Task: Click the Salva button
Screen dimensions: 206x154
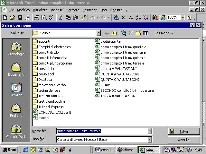Action: point(184,131)
